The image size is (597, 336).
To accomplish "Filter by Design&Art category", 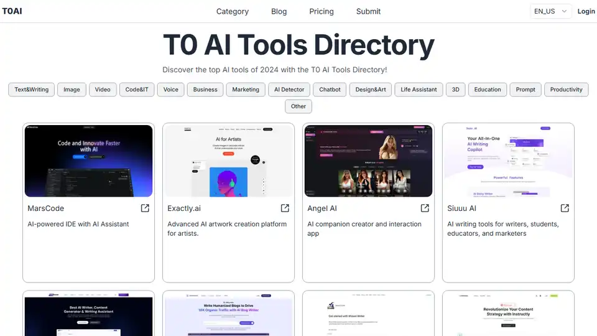I will (x=371, y=90).
